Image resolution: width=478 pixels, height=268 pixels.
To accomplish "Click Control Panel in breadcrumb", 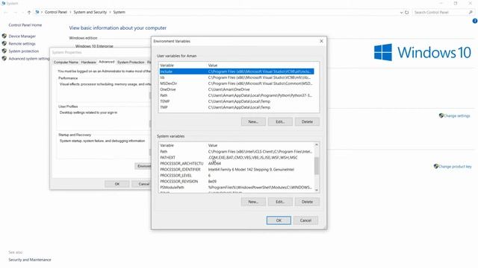I will pyautogui.click(x=56, y=12).
